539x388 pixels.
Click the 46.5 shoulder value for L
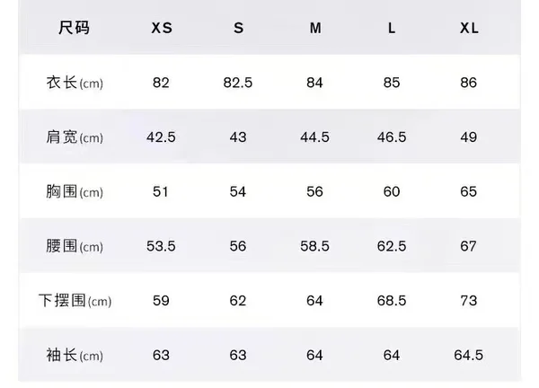coord(392,137)
